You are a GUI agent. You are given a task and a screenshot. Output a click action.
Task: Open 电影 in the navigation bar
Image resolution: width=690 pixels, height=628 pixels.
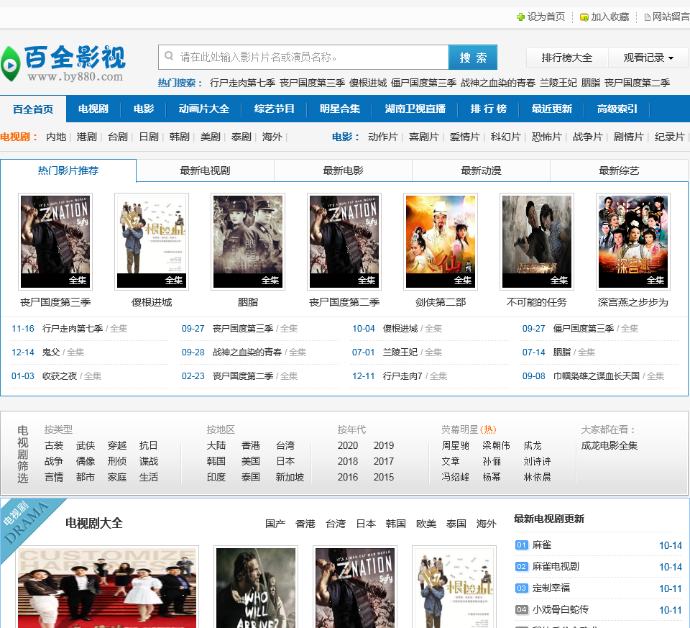[x=144, y=109]
